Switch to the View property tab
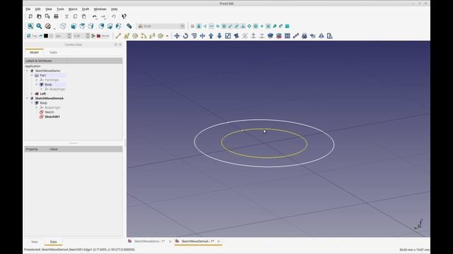 pyautogui.click(x=35, y=241)
